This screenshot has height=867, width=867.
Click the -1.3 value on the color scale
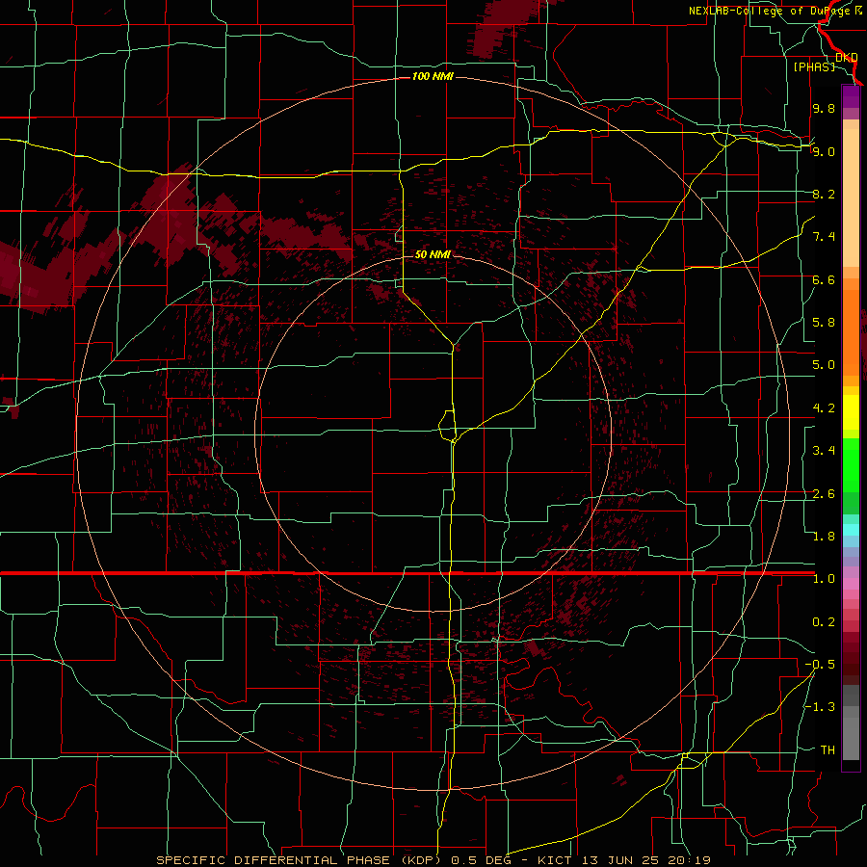(820, 707)
